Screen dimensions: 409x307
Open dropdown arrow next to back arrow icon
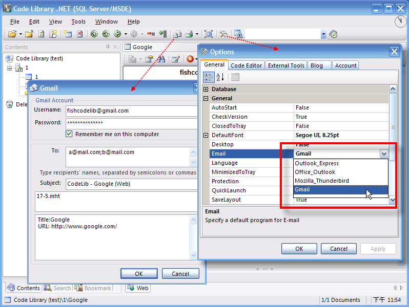pyautogui.click(x=126, y=34)
